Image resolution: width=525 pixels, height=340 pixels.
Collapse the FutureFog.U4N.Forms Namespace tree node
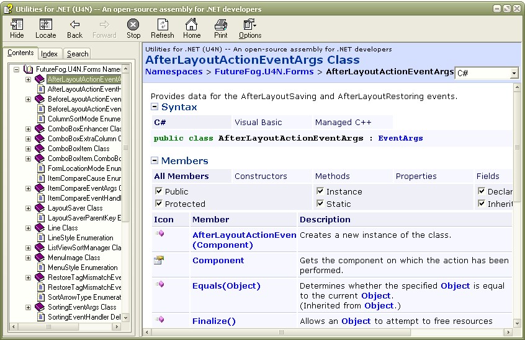16,69
